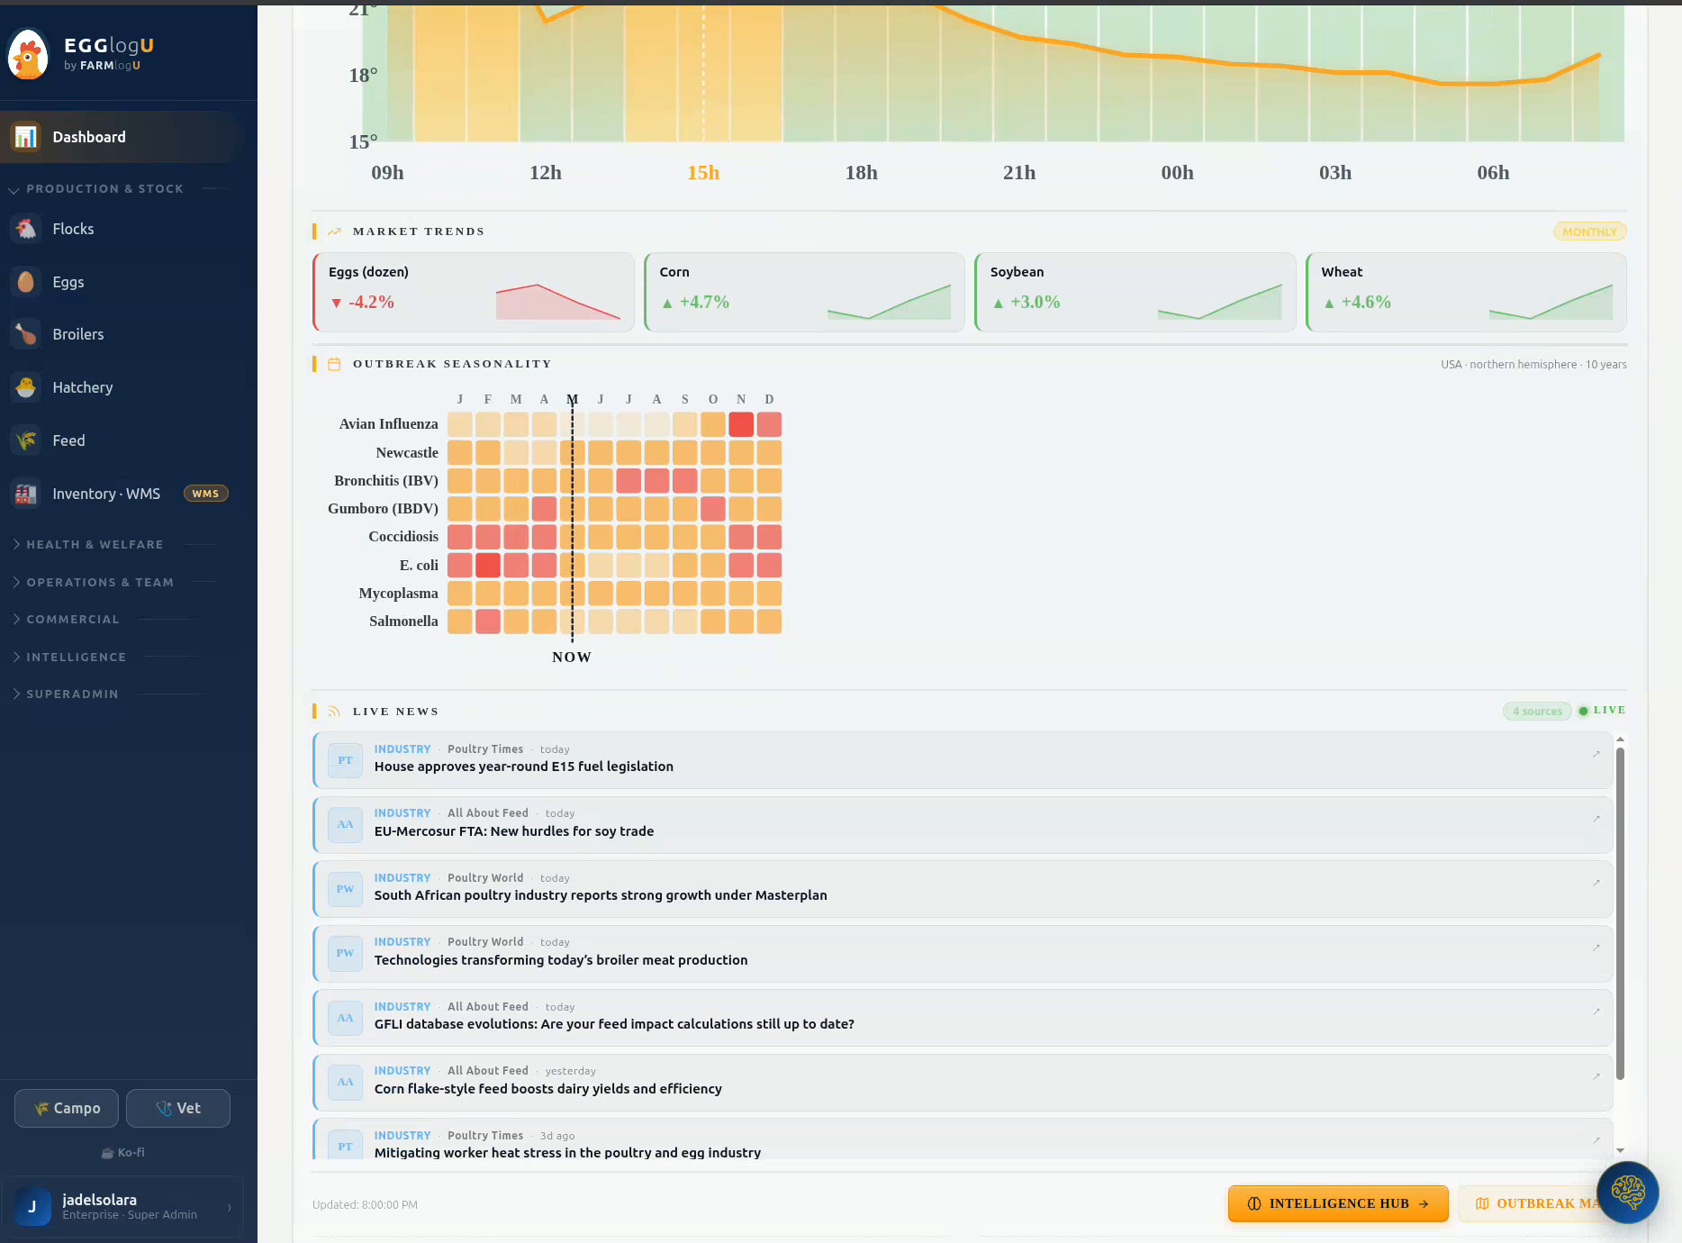Viewport: 1682px width, 1243px height.
Task: Click the PT badge of E15 fuel story
Action: click(x=345, y=760)
